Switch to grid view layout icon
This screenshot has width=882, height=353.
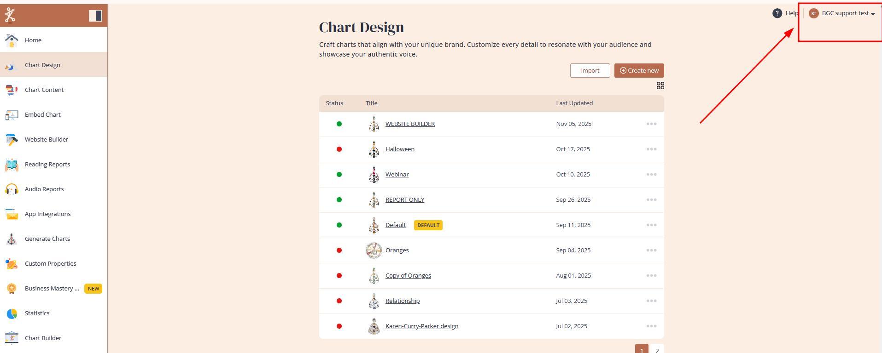pyautogui.click(x=660, y=85)
